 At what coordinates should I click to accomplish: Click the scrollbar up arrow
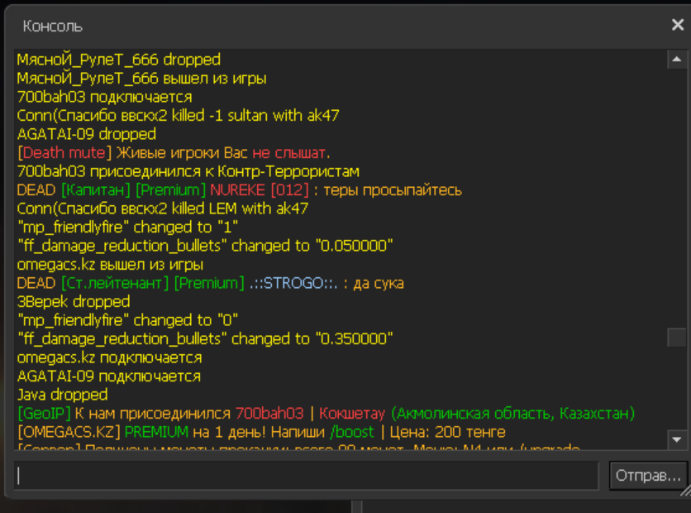click(677, 60)
